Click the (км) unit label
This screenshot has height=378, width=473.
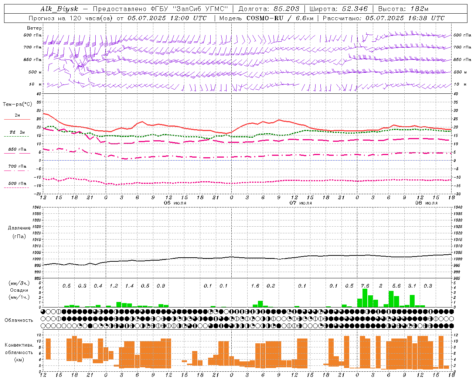(x=19, y=360)
